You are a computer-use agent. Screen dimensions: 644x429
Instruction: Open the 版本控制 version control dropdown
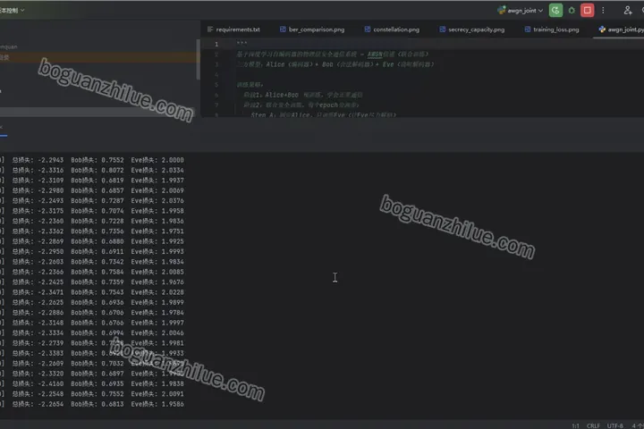click(x=13, y=10)
